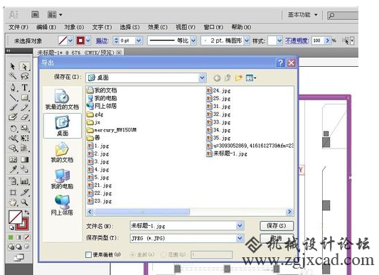Click the horizontal scrollbar thumb in file list

pyautogui.click(x=142, y=212)
